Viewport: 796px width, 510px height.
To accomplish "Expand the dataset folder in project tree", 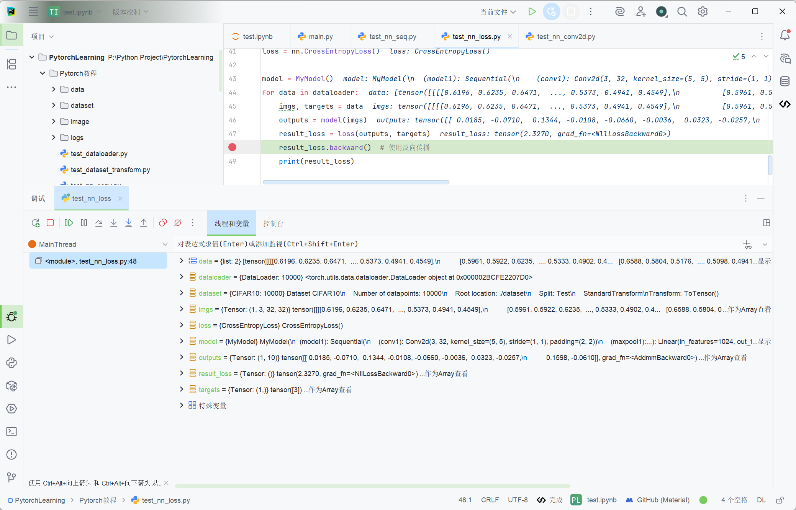I will coord(54,105).
